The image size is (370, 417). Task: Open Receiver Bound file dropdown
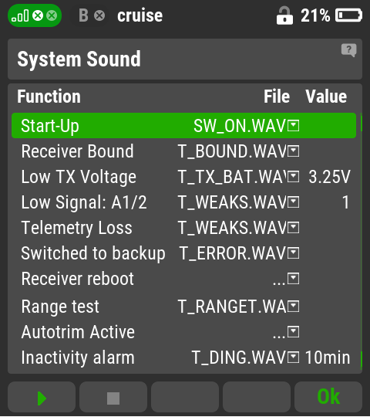tap(238, 151)
